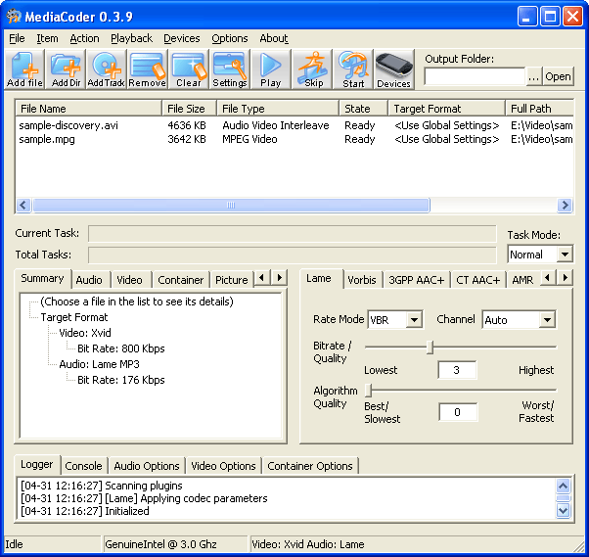Viewport: 589px width, 557px height.
Task: Click encoder tabs right arrow
Action: pos(565,278)
